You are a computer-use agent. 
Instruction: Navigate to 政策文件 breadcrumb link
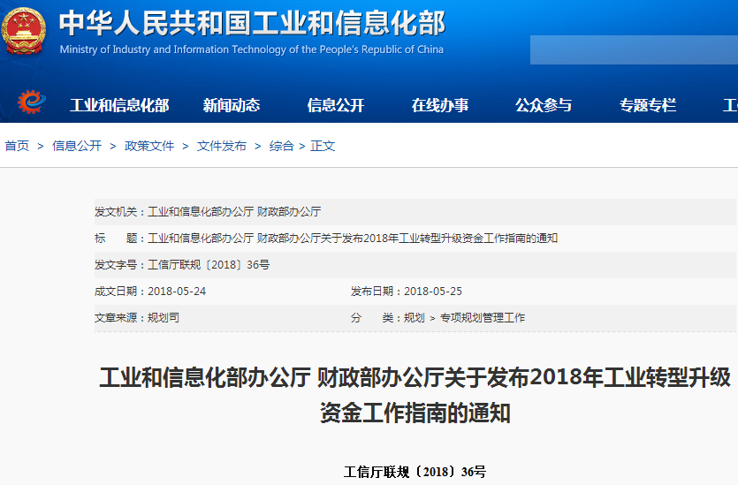point(149,146)
